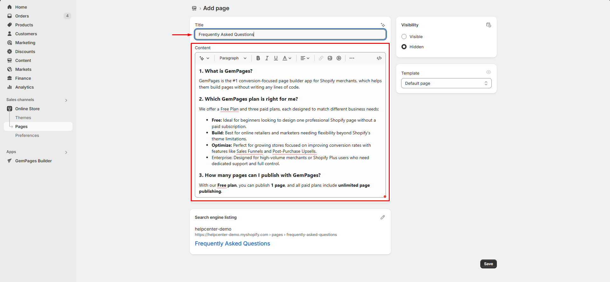Click the Save button

click(x=488, y=264)
